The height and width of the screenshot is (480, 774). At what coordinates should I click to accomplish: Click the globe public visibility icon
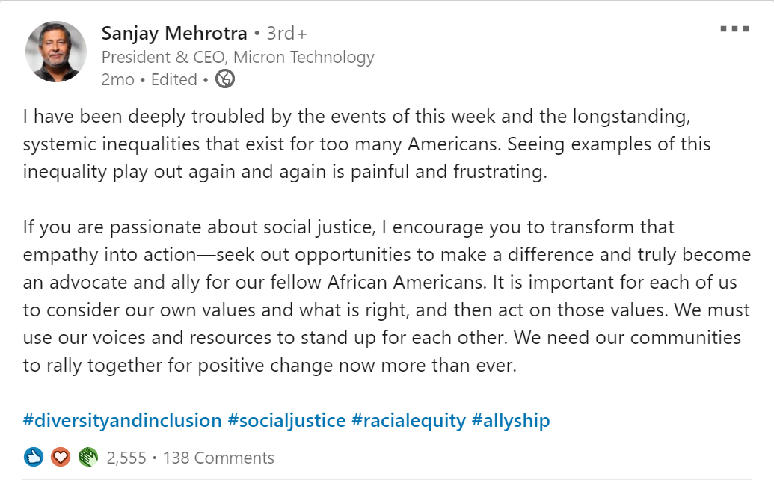pos(225,79)
